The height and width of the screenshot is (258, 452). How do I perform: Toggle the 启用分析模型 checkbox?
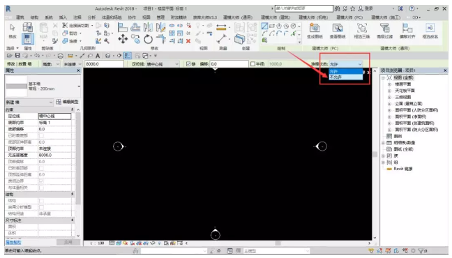coord(42,207)
